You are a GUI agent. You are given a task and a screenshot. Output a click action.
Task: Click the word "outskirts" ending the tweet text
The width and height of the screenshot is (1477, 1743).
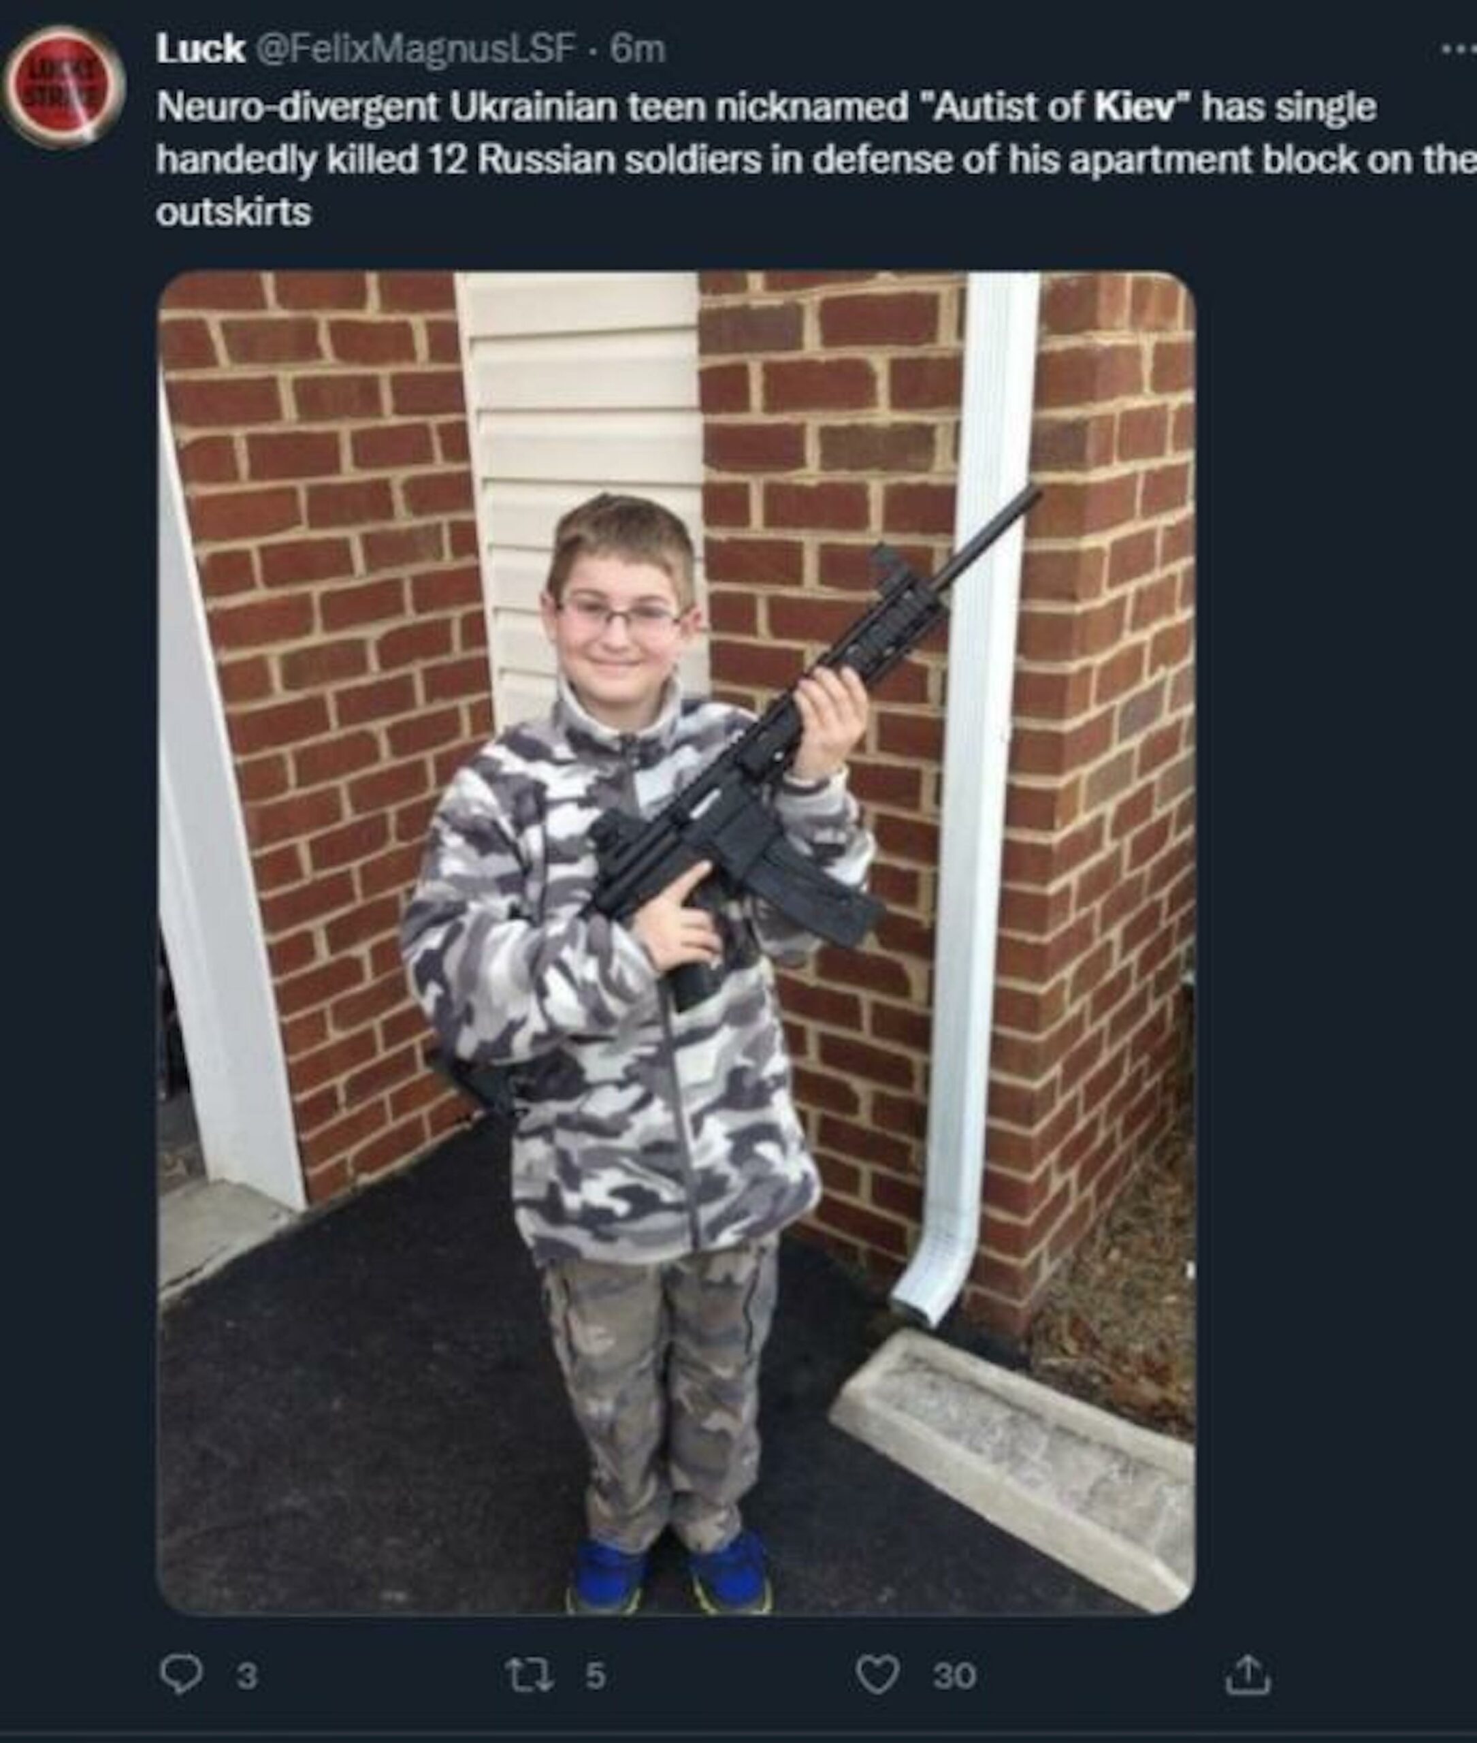tap(233, 212)
